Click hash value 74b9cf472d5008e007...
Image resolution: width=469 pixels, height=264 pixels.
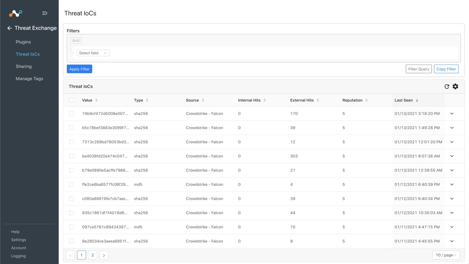[x=105, y=114]
